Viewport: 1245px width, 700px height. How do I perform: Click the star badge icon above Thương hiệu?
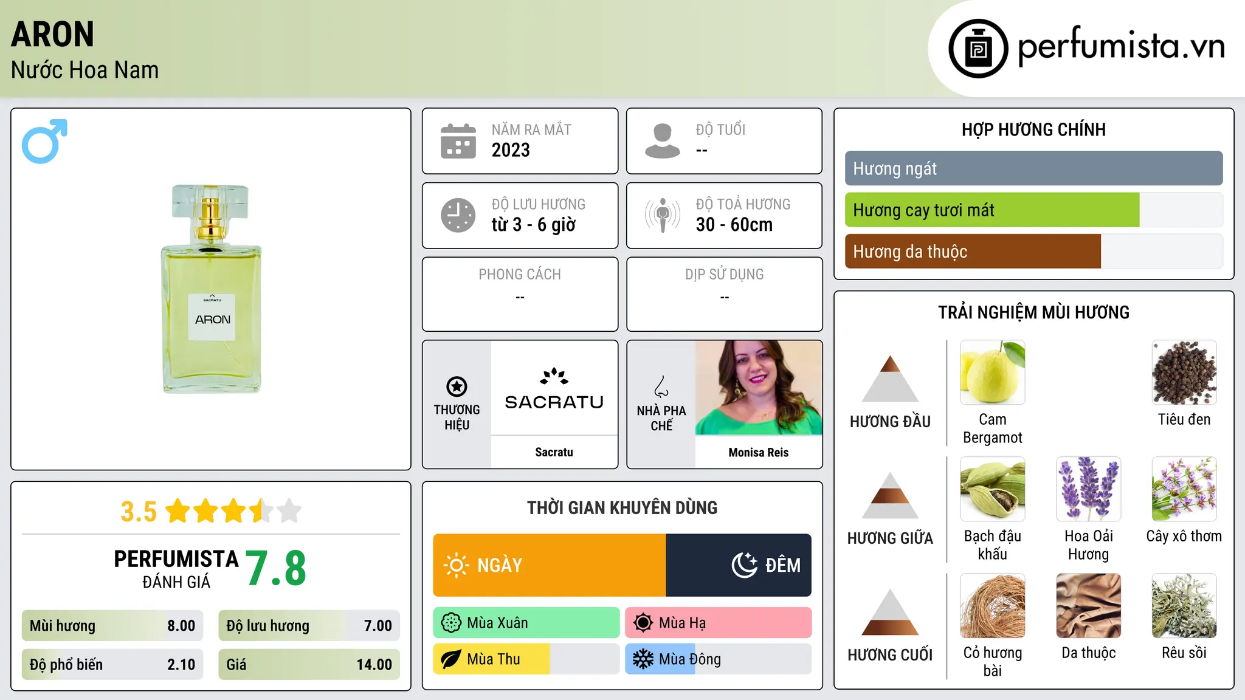point(457,386)
